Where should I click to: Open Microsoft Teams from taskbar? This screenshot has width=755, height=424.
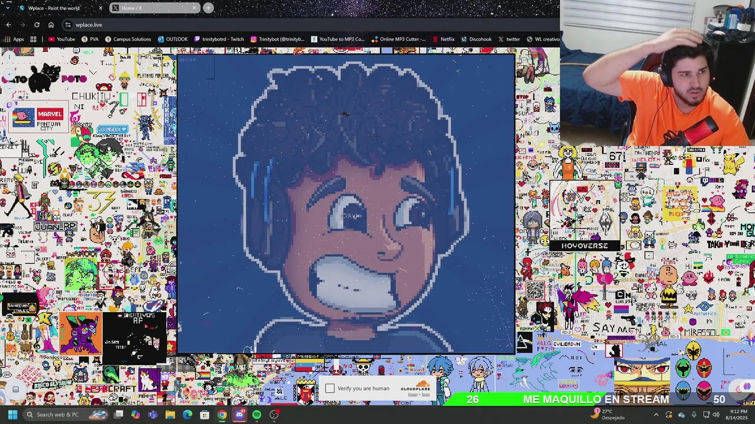pos(153,415)
